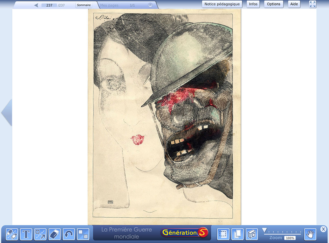The image size is (329, 243).
Task: Undo the last annotation
Action: tap(69, 234)
